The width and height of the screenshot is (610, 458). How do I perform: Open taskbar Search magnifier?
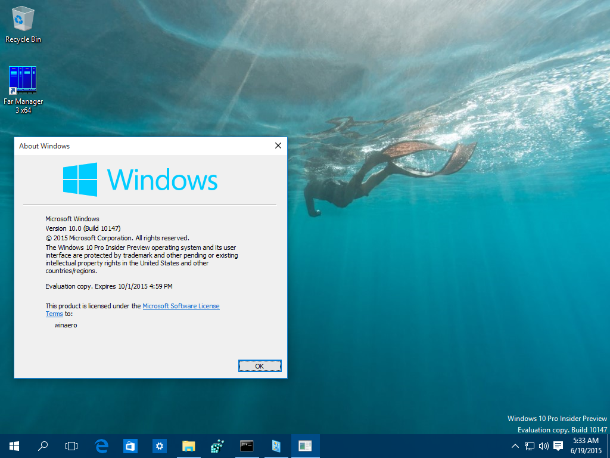pyautogui.click(x=43, y=446)
